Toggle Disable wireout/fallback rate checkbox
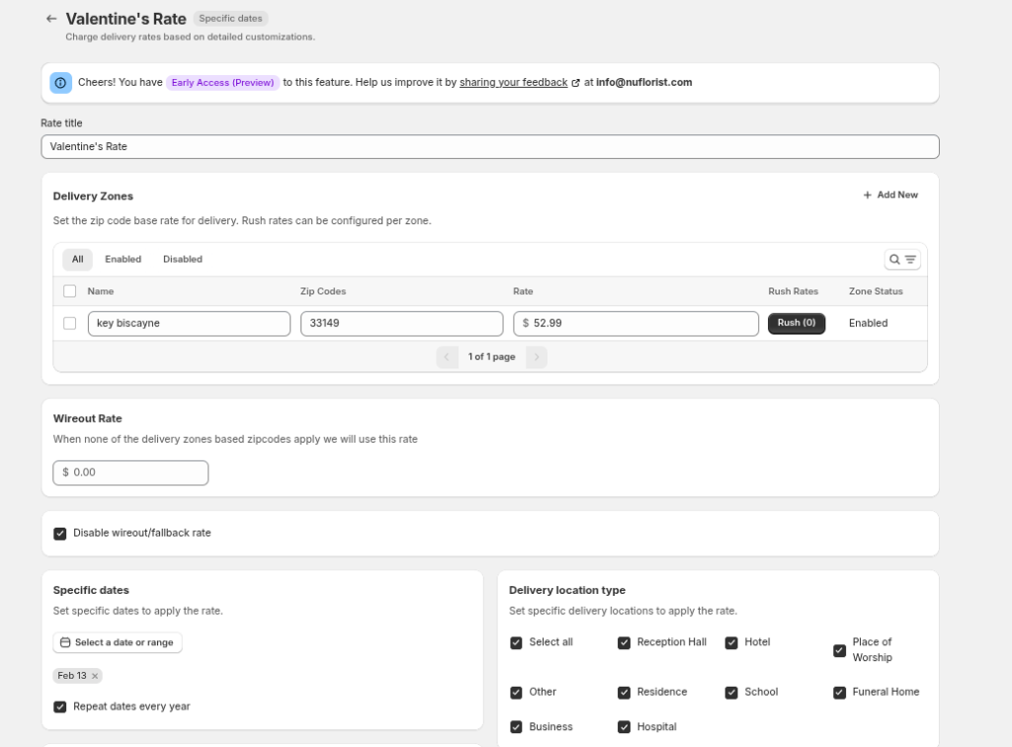 (60, 534)
